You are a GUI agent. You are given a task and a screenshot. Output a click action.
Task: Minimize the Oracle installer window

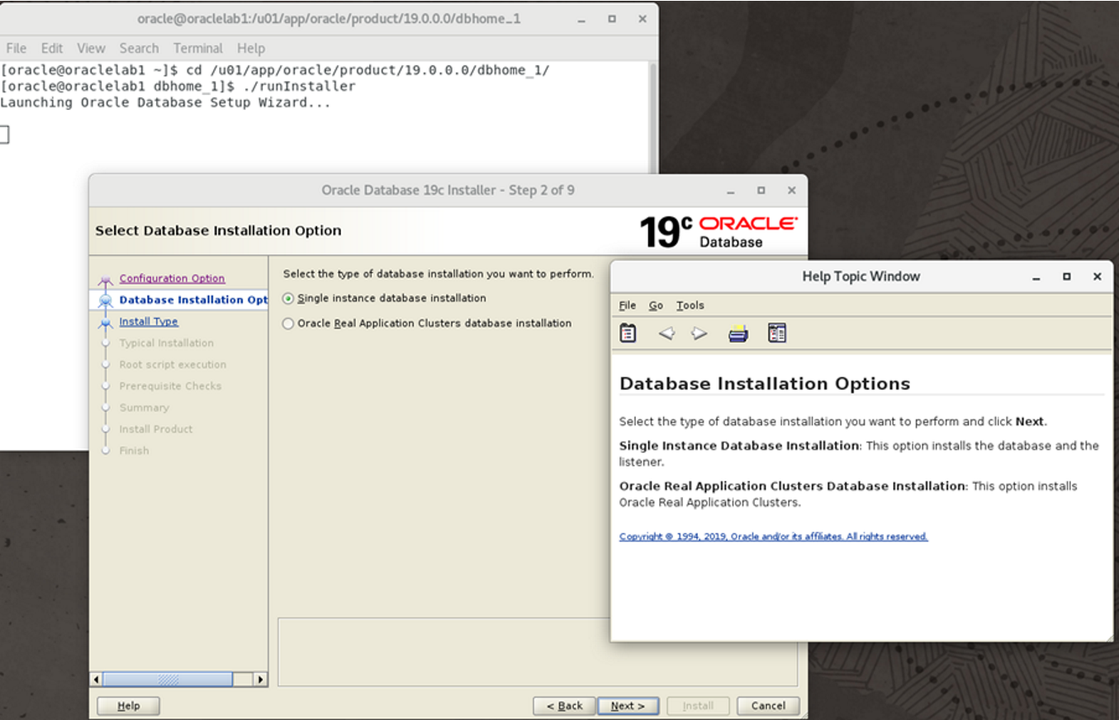pos(731,191)
